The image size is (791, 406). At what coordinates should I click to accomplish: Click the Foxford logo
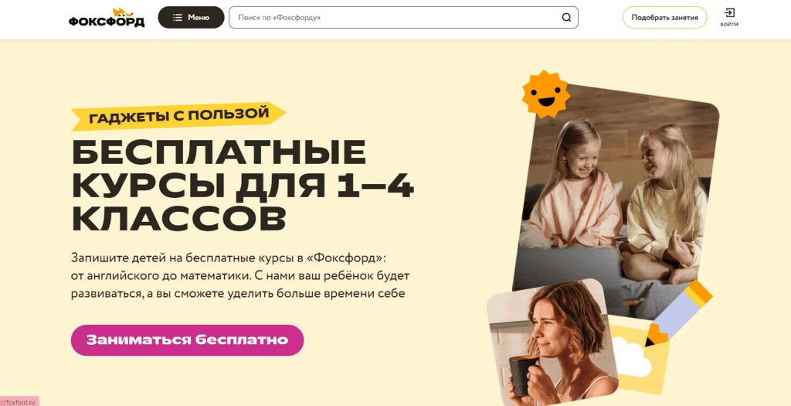click(x=107, y=18)
